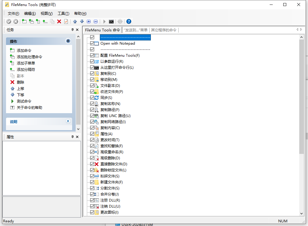Click the 添加分隔符 task link
308x226 pixels.
[x=26, y=70]
